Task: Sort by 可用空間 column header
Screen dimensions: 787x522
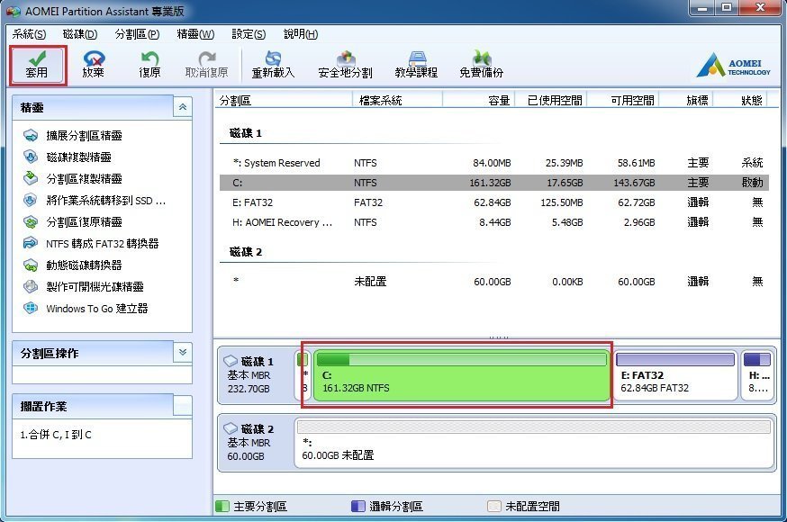Action: (x=623, y=101)
